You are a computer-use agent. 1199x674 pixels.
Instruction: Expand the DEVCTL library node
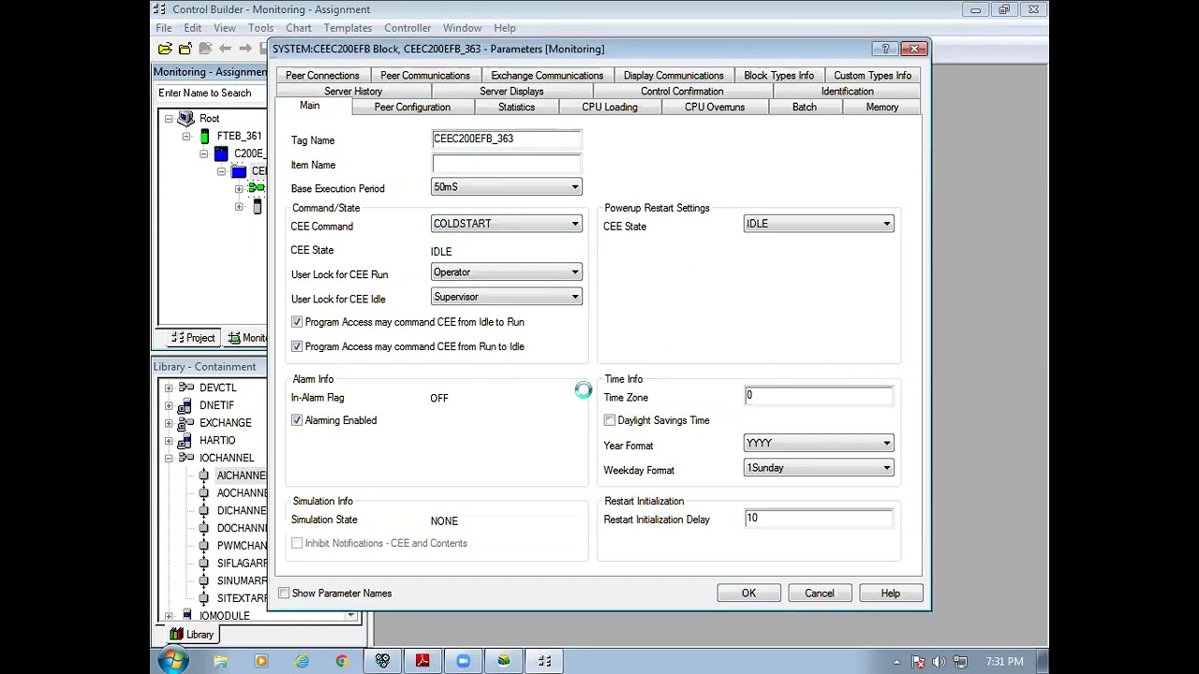(x=169, y=388)
